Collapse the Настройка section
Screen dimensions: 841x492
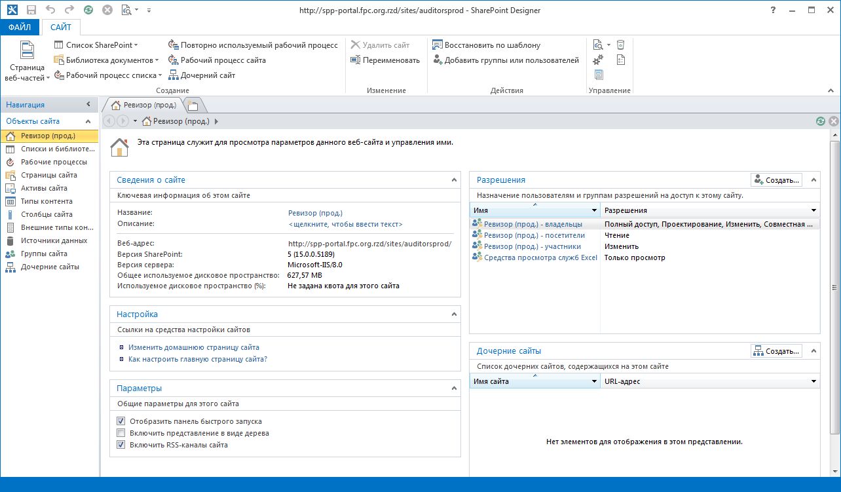tap(454, 314)
